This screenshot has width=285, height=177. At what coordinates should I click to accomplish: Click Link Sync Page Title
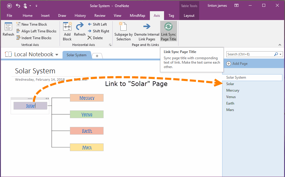[x=168, y=31]
